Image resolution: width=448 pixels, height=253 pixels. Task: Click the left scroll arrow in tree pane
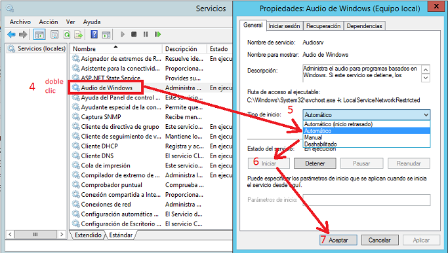10,234
